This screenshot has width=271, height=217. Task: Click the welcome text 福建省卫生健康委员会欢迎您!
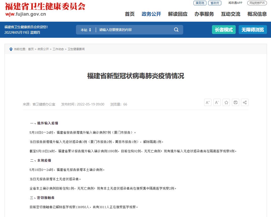(x=26, y=27)
